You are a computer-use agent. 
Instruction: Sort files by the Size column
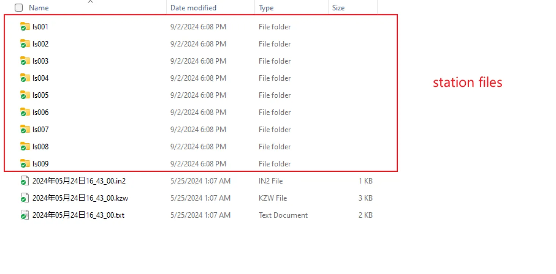coord(338,8)
